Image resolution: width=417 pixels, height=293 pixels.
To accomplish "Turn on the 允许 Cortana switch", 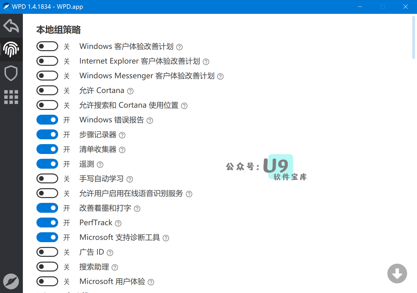I will pyautogui.click(x=47, y=90).
